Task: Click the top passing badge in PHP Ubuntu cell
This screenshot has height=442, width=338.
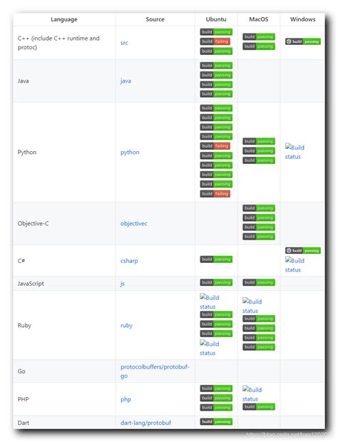Action: click(216, 389)
